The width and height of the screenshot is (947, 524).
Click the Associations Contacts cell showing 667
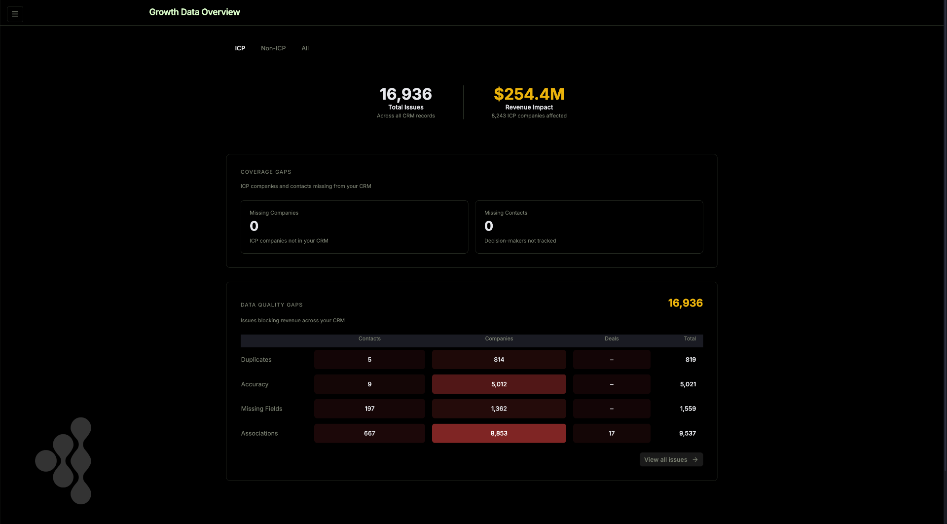pyautogui.click(x=369, y=433)
